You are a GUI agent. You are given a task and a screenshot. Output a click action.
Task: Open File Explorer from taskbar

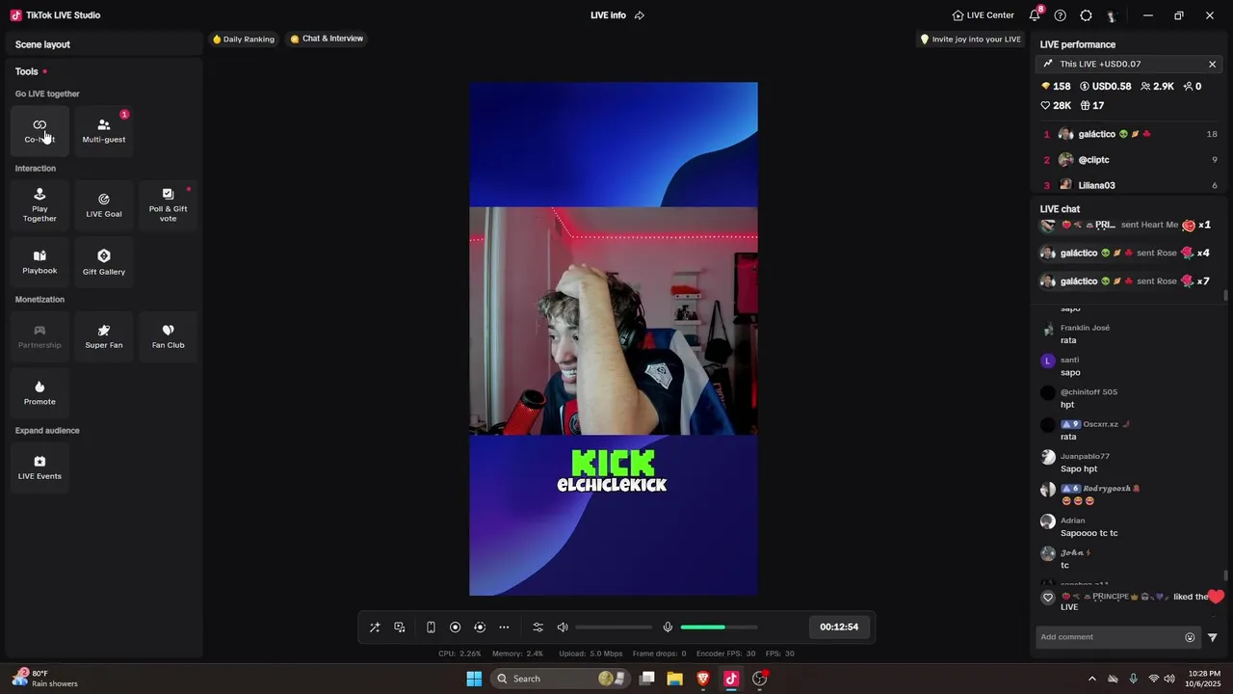click(675, 679)
